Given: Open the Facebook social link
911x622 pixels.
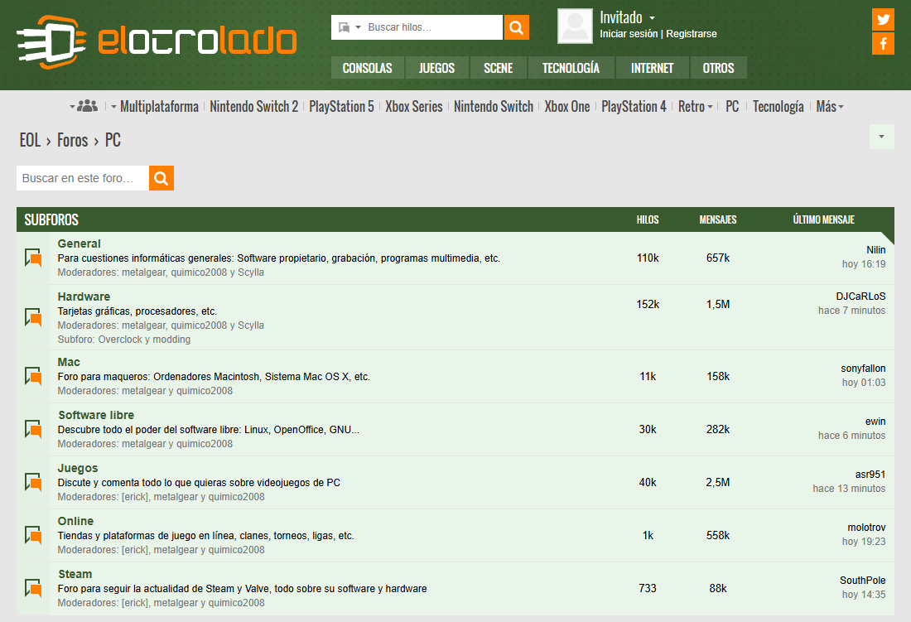Looking at the screenshot, I should coord(883,44).
